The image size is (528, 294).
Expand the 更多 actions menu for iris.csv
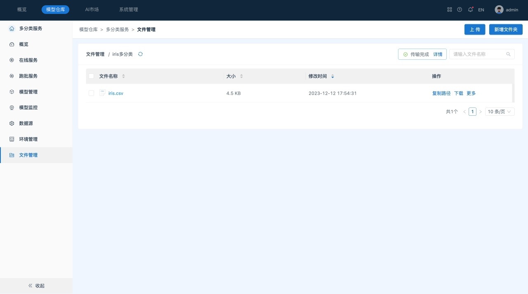pyautogui.click(x=471, y=93)
